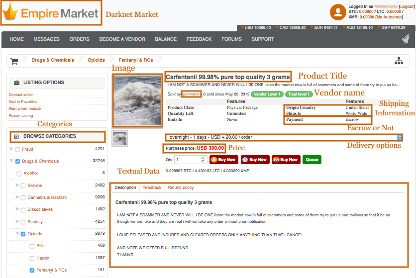
Task: Click the green Queue button
Action: 312,160
